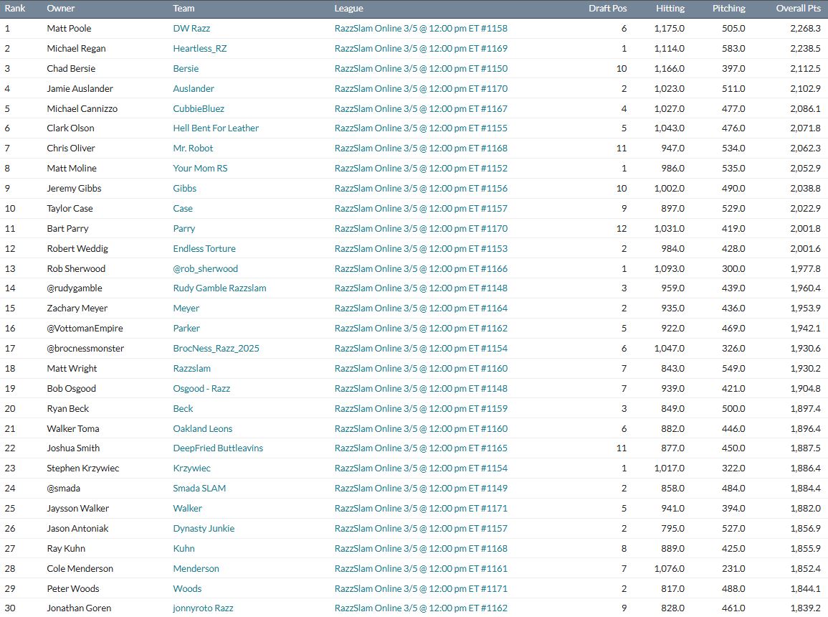Open league #1164 in Zachary Meyer's row
This screenshot has height=617, width=828.
(x=421, y=308)
